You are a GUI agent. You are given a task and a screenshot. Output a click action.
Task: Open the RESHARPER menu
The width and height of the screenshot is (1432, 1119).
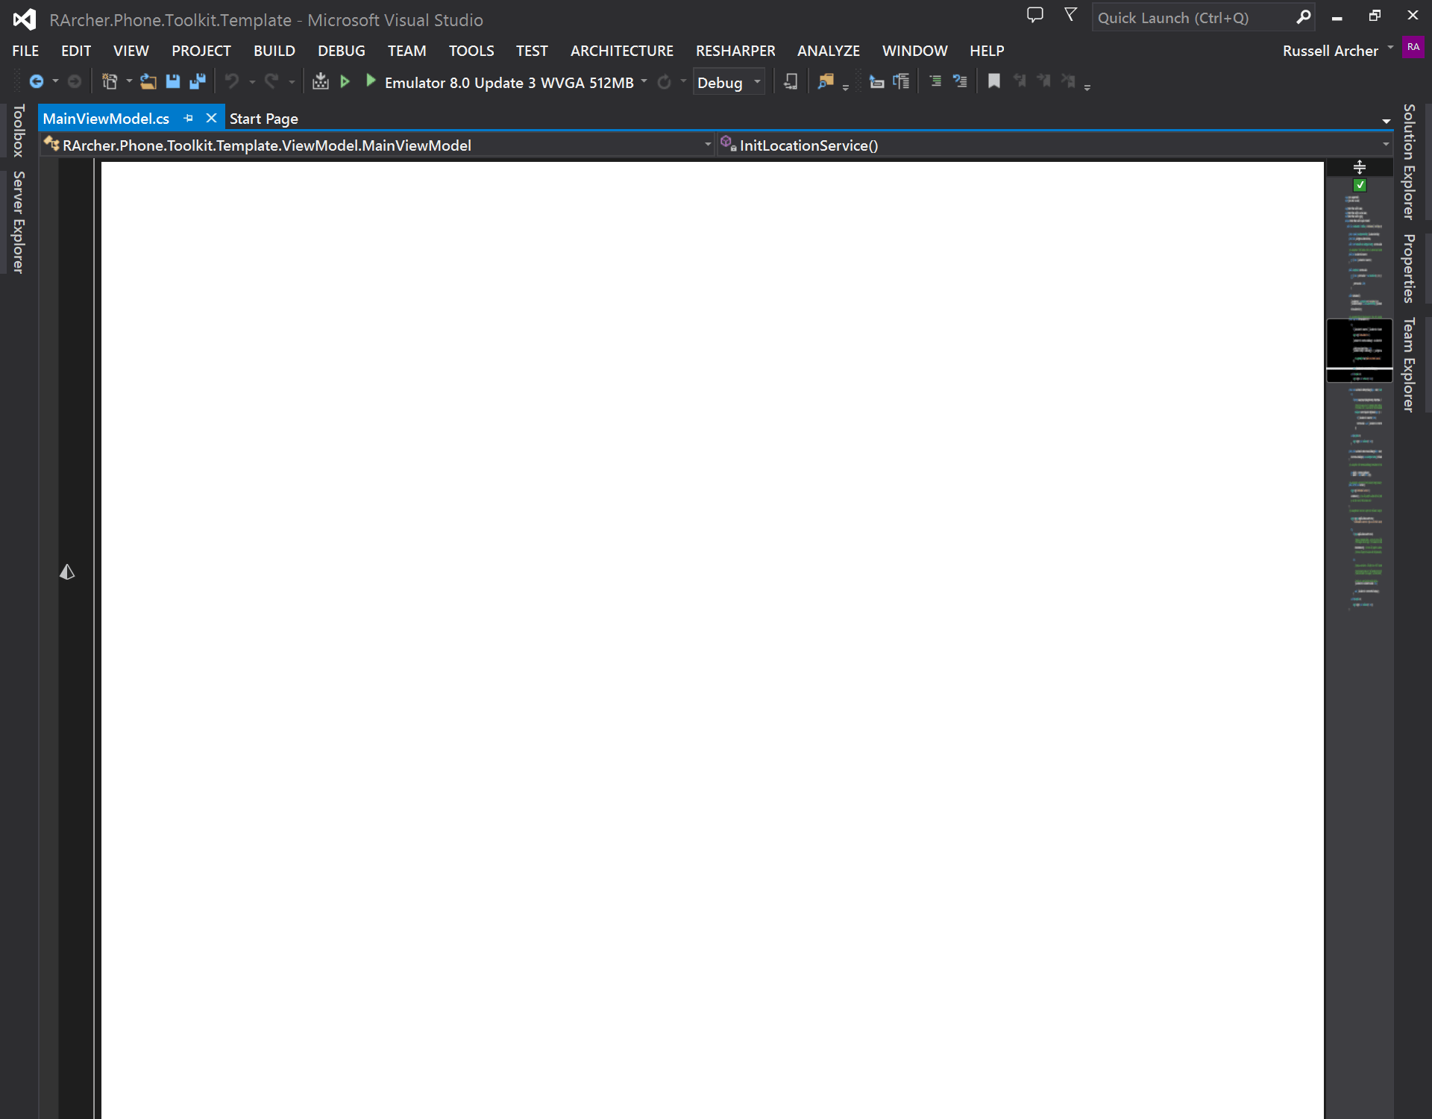click(735, 51)
